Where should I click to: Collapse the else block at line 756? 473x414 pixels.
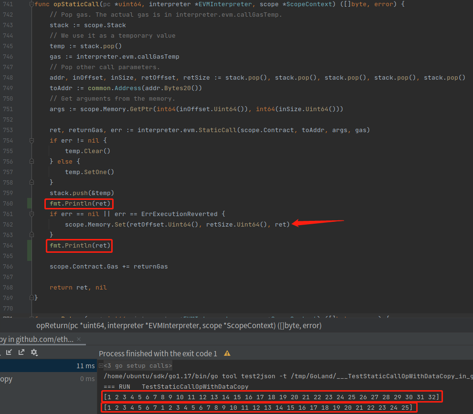pos(32,162)
